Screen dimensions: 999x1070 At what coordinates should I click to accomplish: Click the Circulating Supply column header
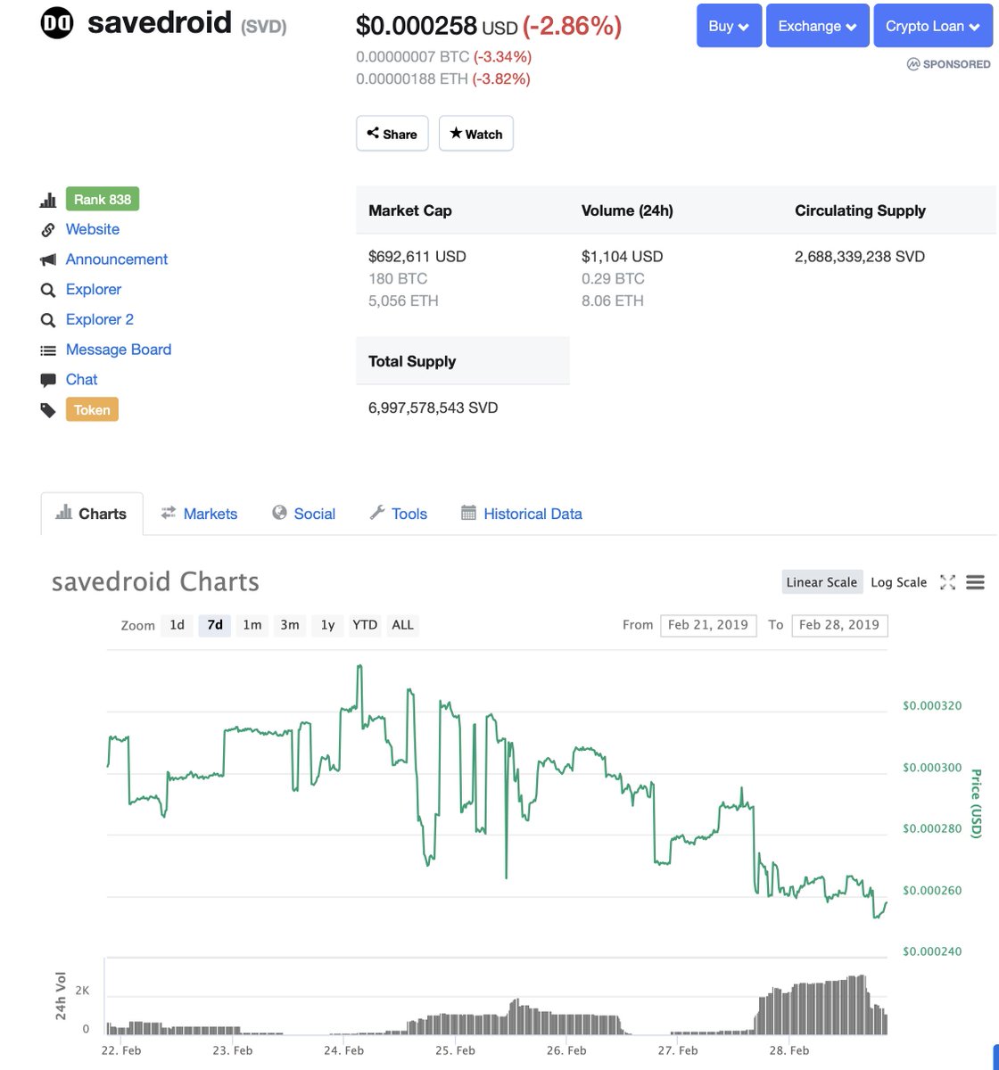861,210
